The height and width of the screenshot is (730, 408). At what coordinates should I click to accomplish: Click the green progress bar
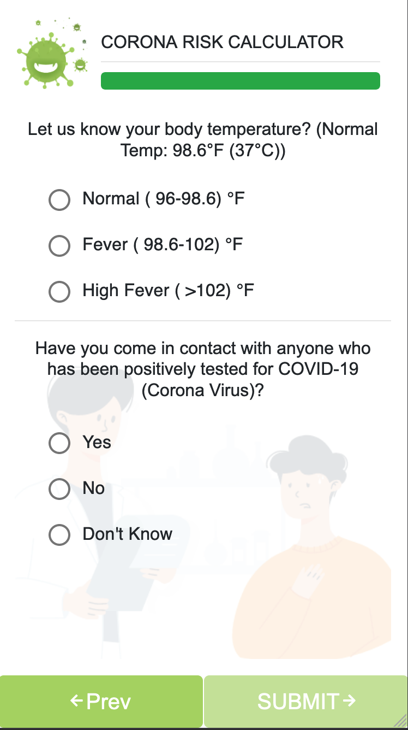coord(240,81)
